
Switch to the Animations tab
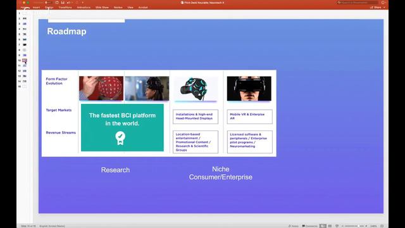(84, 8)
